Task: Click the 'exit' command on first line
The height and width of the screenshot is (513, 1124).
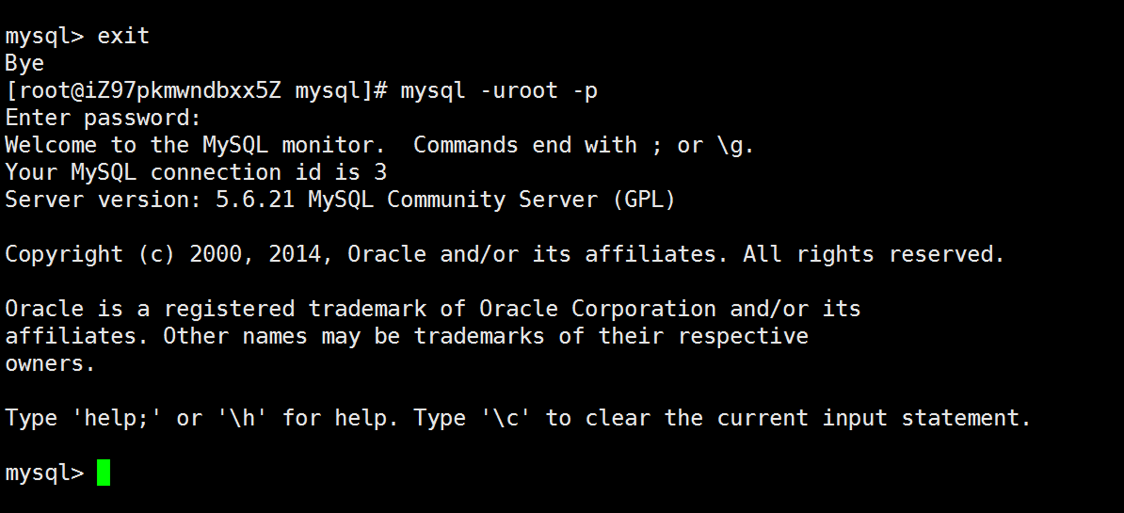Action: (123, 36)
